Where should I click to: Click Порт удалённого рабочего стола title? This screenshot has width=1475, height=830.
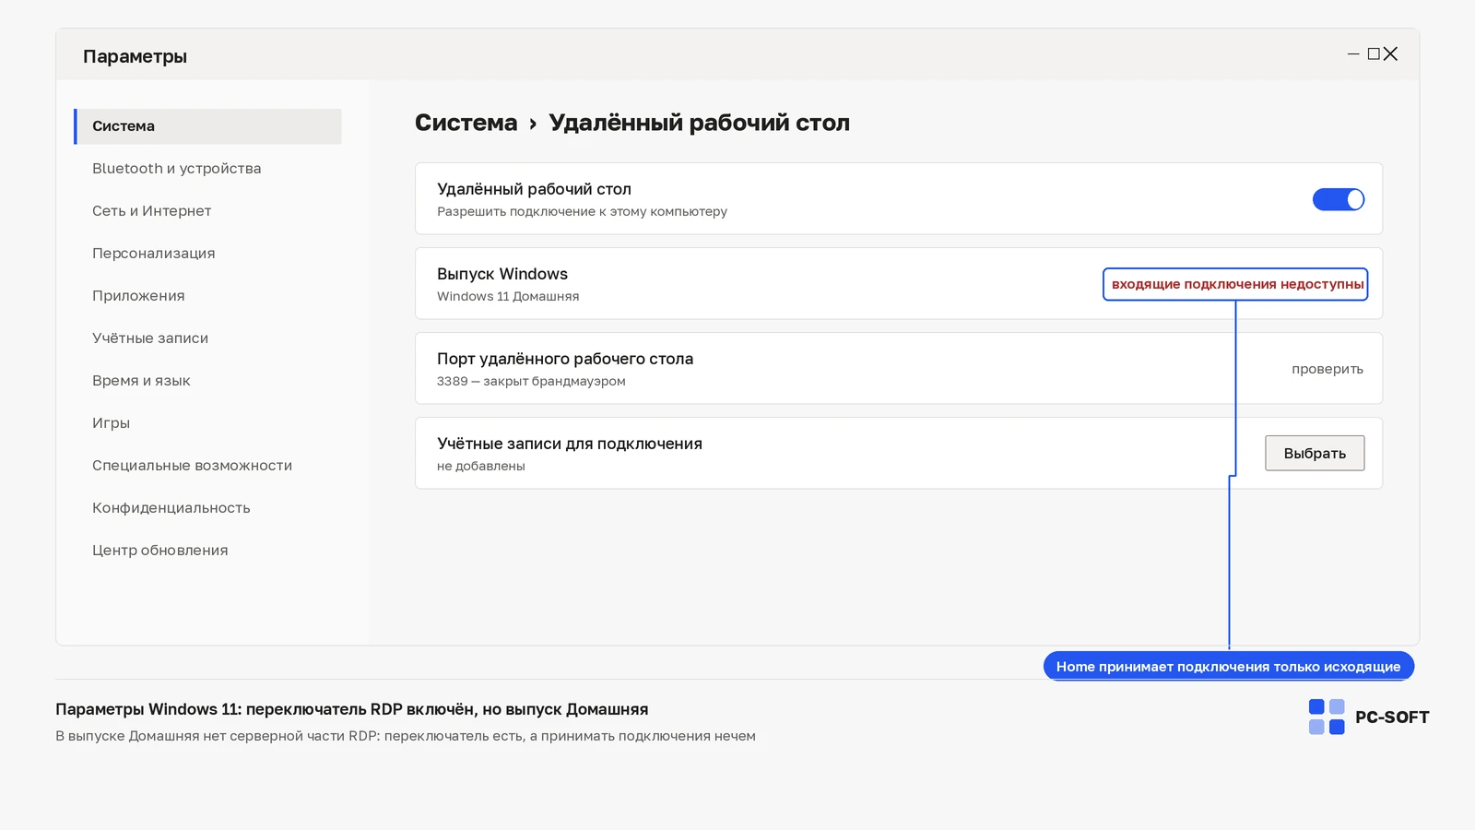pyautogui.click(x=565, y=359)
